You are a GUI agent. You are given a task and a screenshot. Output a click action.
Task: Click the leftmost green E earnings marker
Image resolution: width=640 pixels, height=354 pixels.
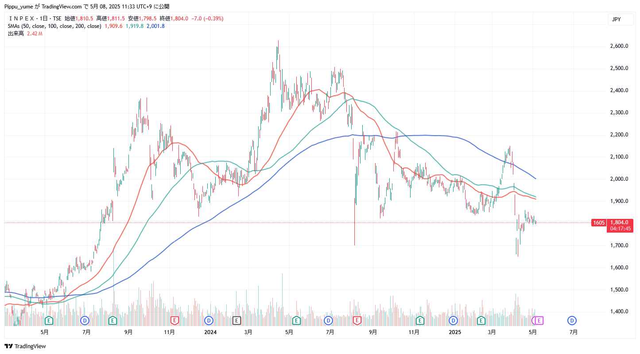[x=49, y=320]
